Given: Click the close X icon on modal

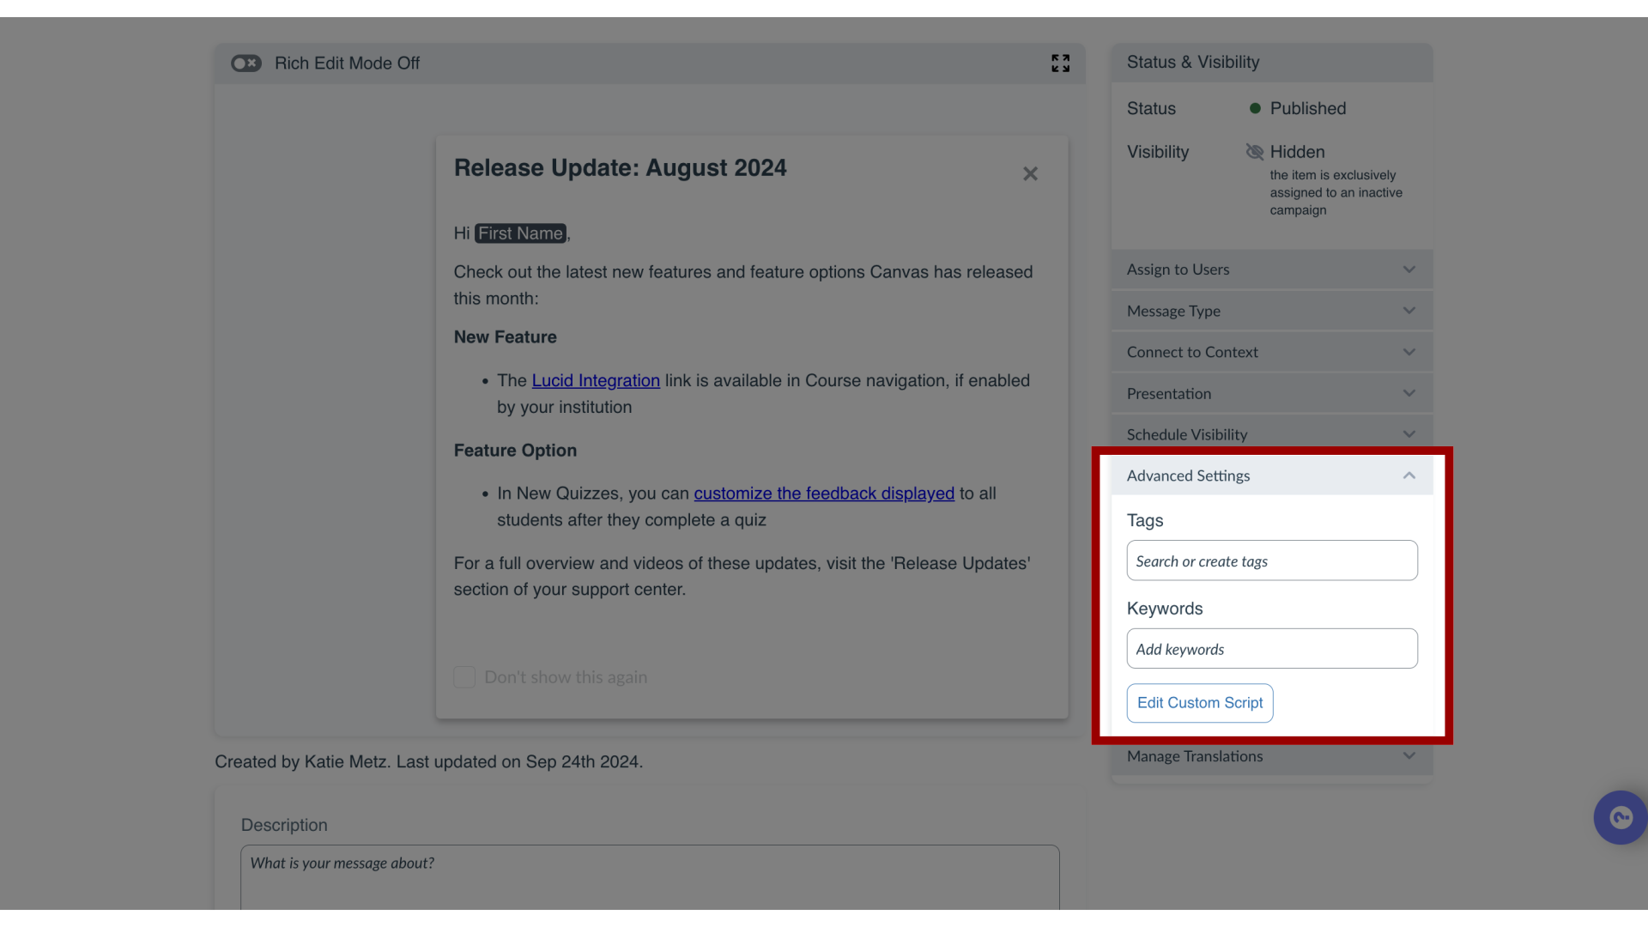Looking at the screenshot, I should (x=1030, y=173).
